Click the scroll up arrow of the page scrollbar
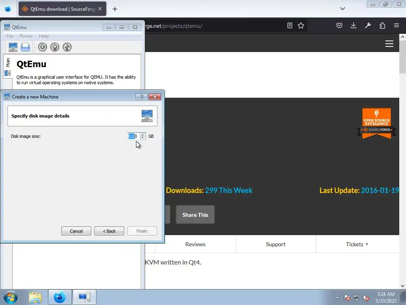The image size is (406, 305). click(x=403, y=37)
